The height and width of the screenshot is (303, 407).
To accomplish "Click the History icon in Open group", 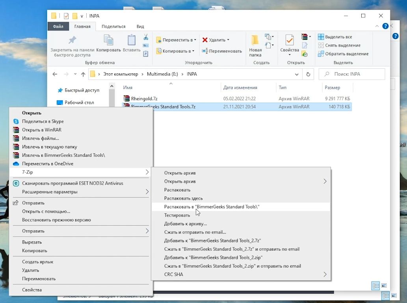I will tap(305, 54).
